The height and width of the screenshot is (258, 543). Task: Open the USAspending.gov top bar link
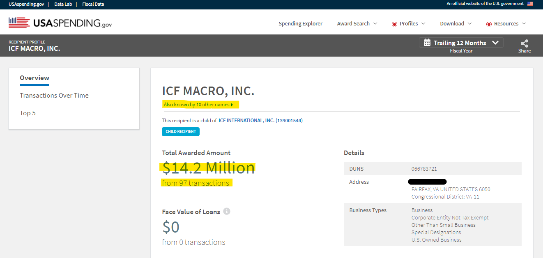pos(27,4)
